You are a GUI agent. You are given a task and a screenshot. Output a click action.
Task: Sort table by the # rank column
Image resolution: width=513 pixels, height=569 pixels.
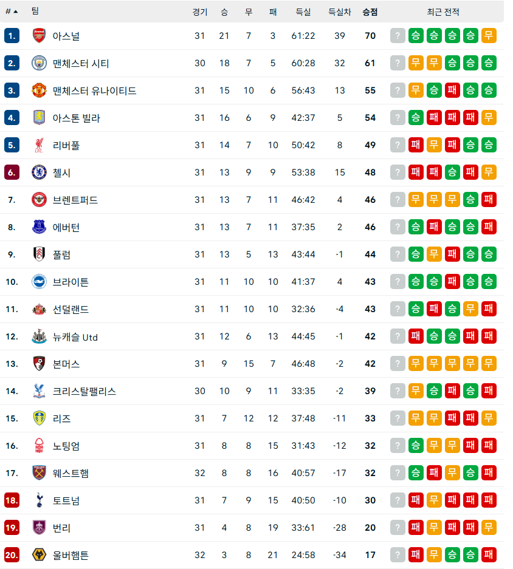[x=12, y=12]
